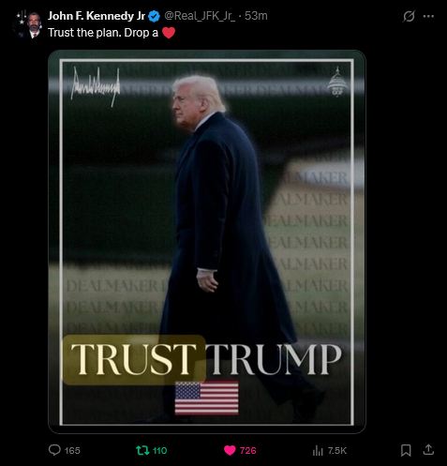The height and width of the screenshot is (466, 447).
Task: Open the John F. Kennedy Jr display name
Action: coord(97,16)
